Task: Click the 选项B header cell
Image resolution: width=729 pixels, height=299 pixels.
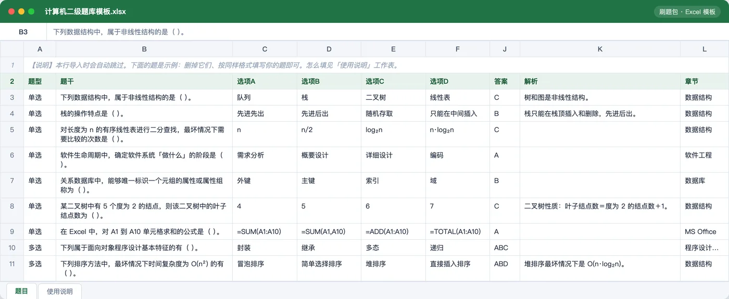Action: click(x=329, y=82)
